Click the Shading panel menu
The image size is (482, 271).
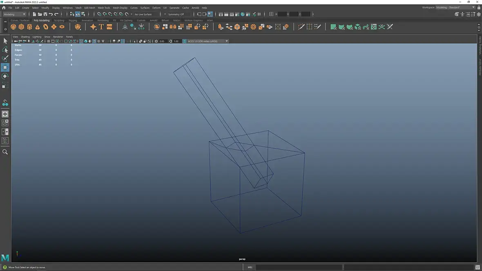pos(25,37)
